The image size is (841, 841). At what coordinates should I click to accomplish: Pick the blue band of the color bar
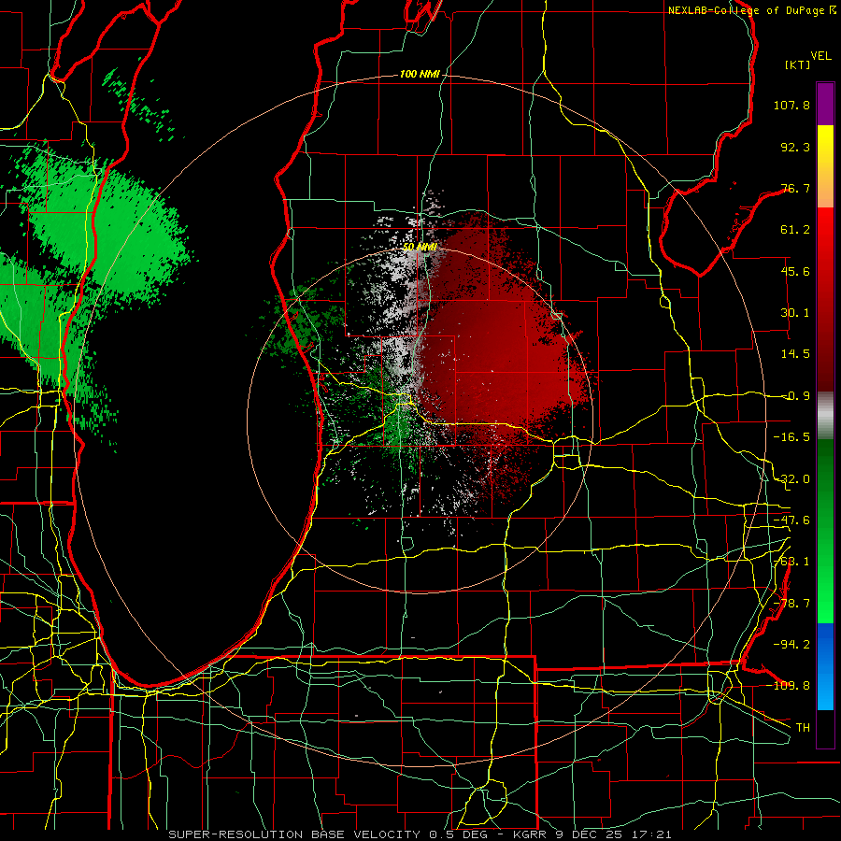point(825,666)
